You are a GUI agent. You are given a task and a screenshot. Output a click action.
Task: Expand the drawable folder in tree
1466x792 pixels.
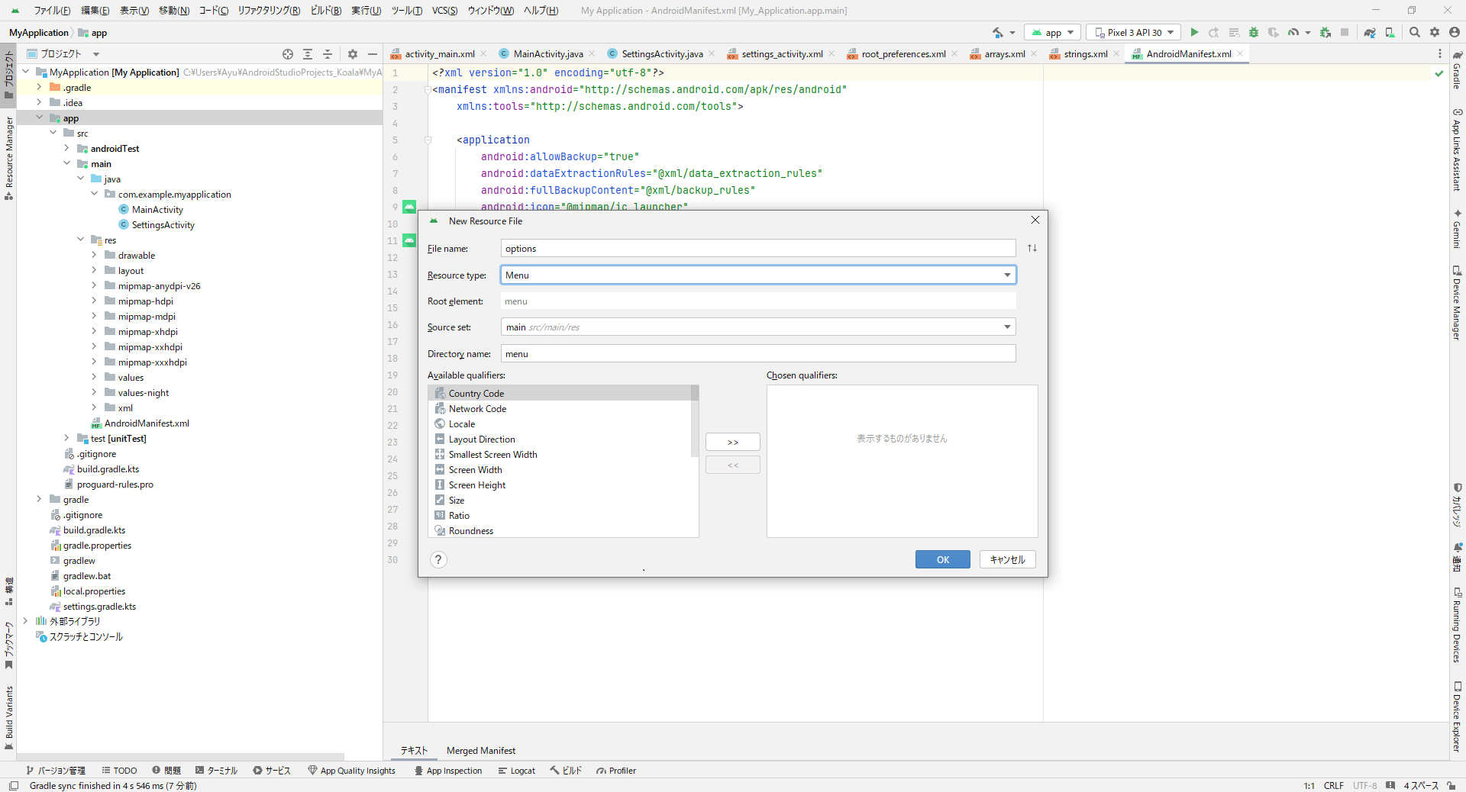pos(95,255)
